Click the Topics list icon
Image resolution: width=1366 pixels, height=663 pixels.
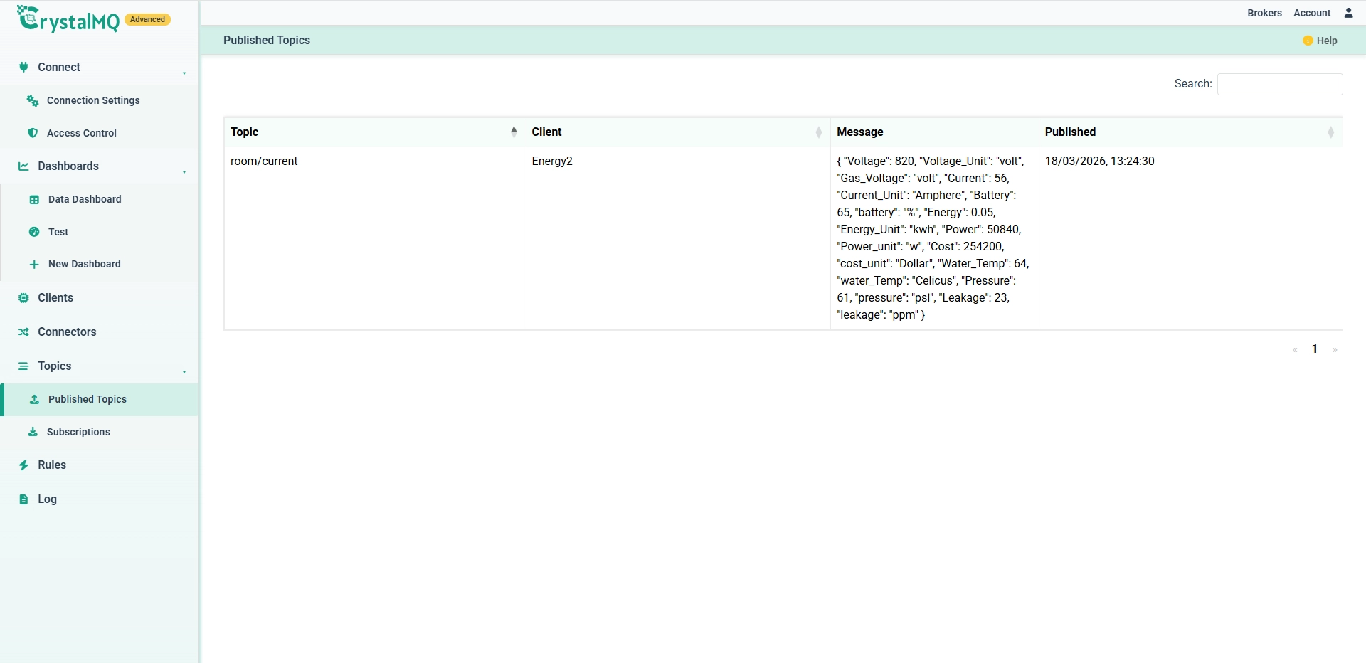pos(23,366)
